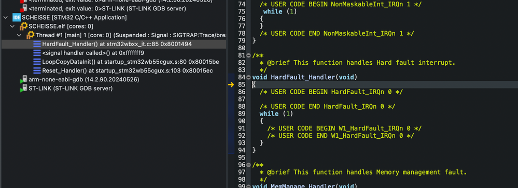The width and height of the screenshot is (518, 188).
Task: Click the stack frame icon of Reset_Handler()
Action: (x=37, y=70)
